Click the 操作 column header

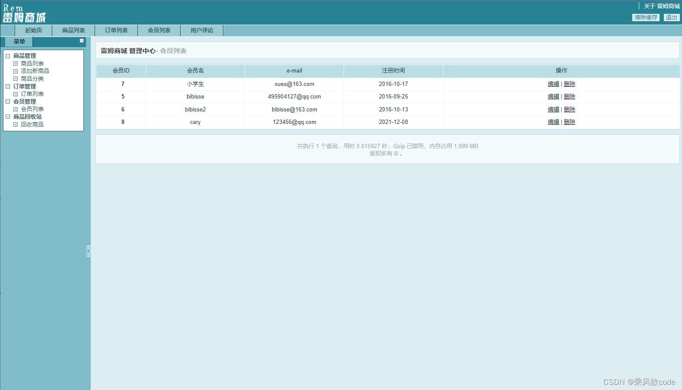pyautogui.click(x=561, y=71)
